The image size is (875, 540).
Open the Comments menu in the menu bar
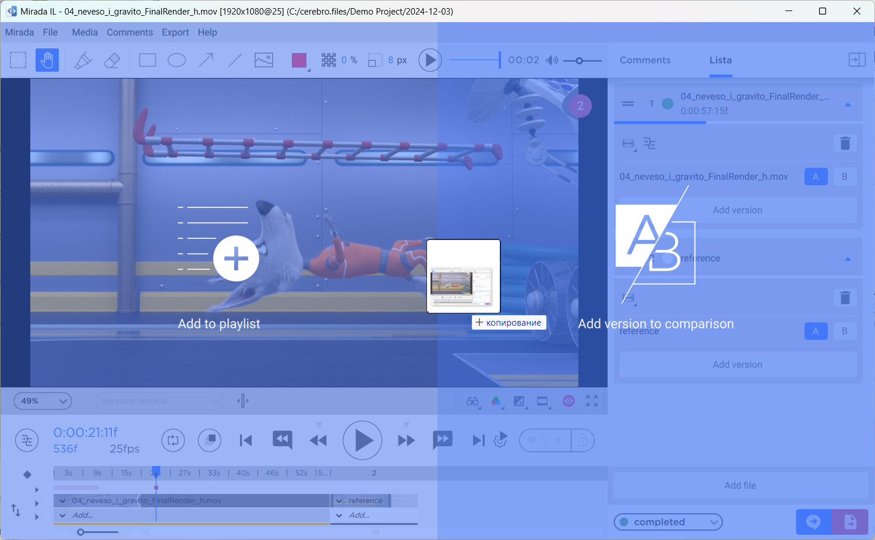pyautogui.click(x=130, y=32)
